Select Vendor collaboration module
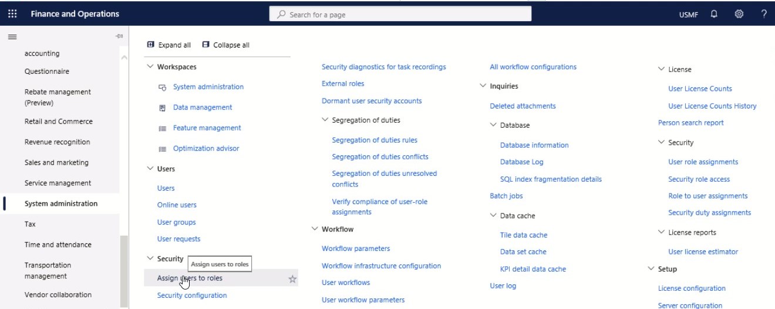Image resolution: width=775 pixels, height=309 pixels. pos(58,294)
